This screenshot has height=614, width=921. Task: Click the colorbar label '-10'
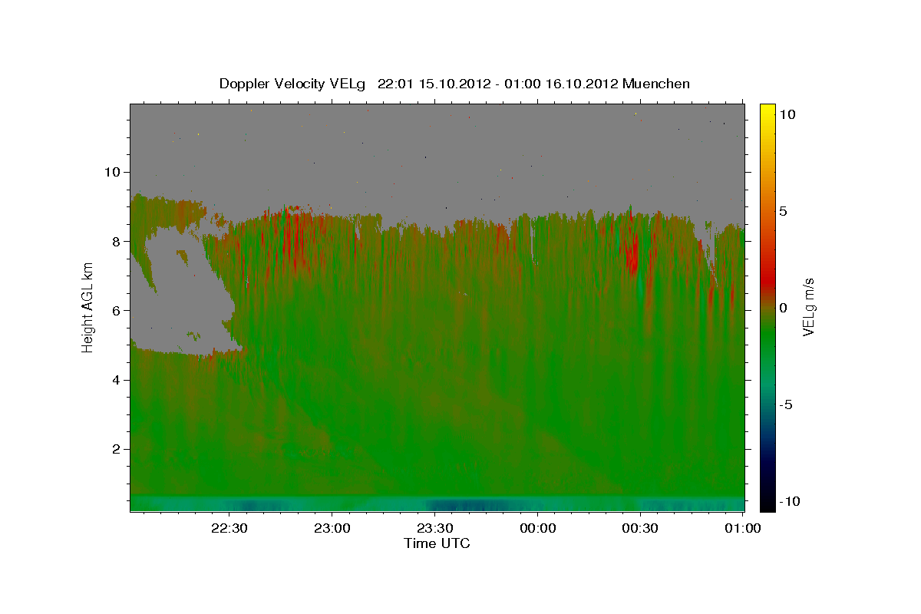788,501
